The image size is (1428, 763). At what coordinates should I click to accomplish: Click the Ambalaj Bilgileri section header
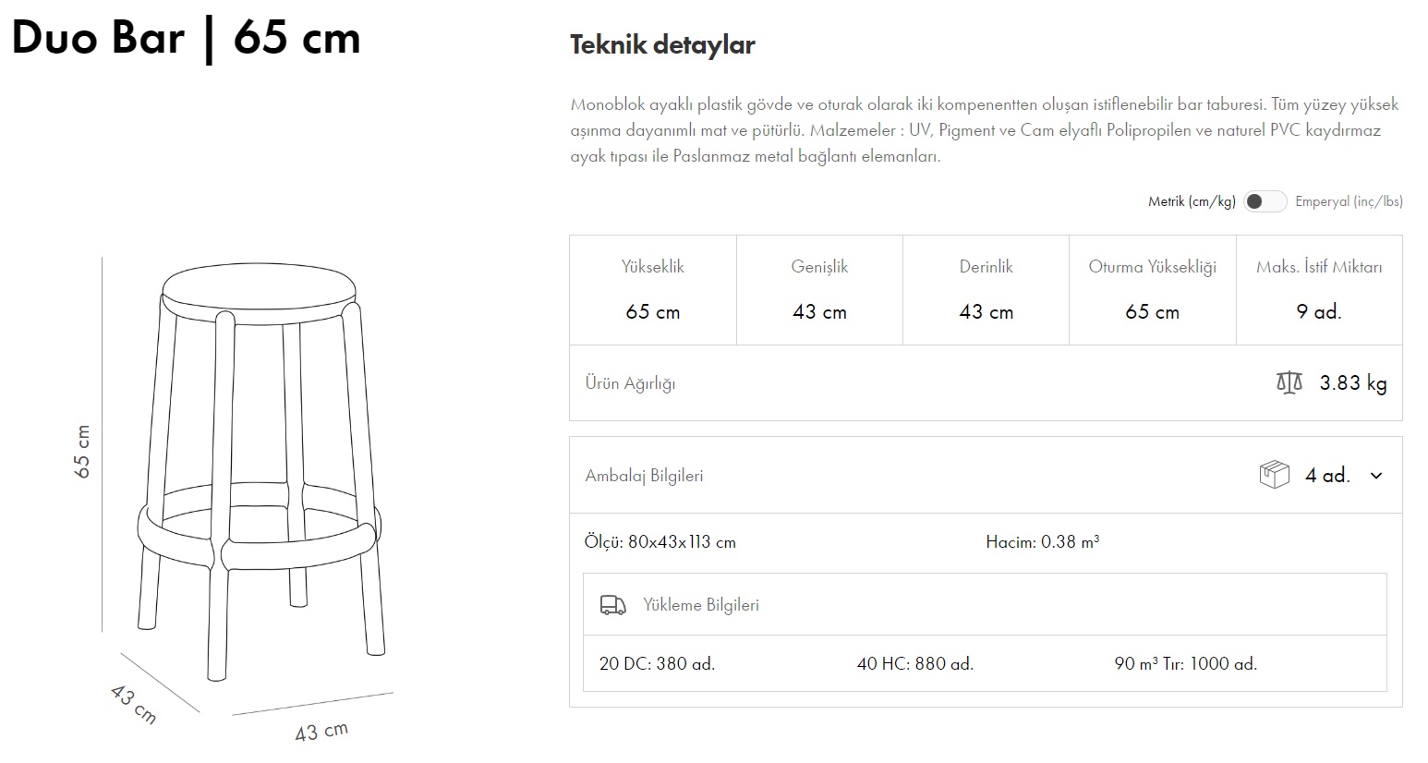click(644, 476)
